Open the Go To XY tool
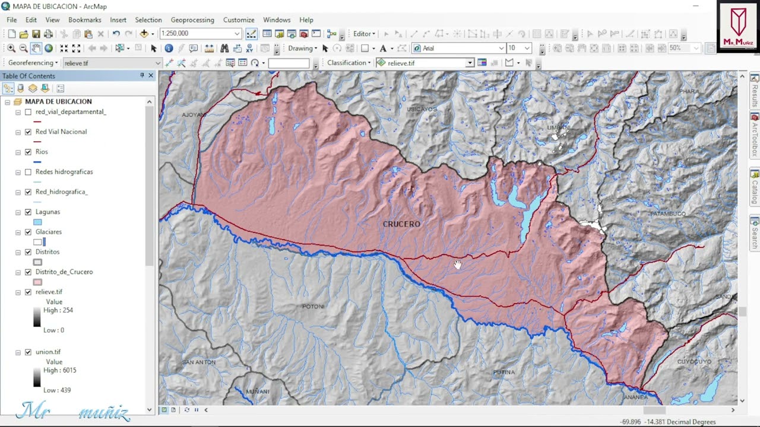 [249, 48]
